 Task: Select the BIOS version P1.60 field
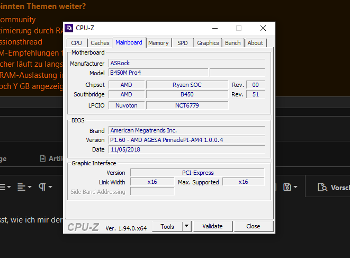click(x=187, y=140)
